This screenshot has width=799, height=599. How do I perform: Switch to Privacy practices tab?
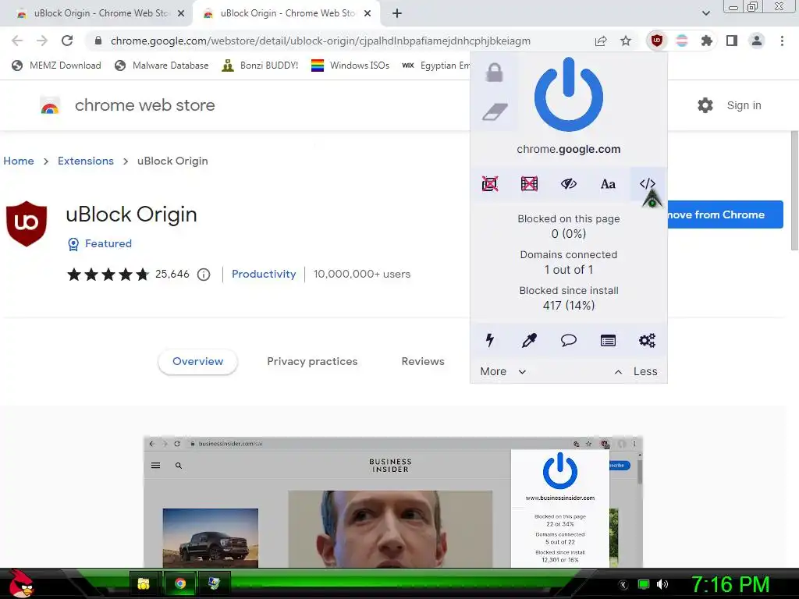point(312,362)
